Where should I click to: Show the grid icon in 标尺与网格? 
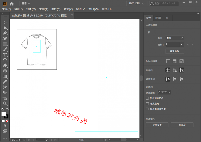click(175, 61)
